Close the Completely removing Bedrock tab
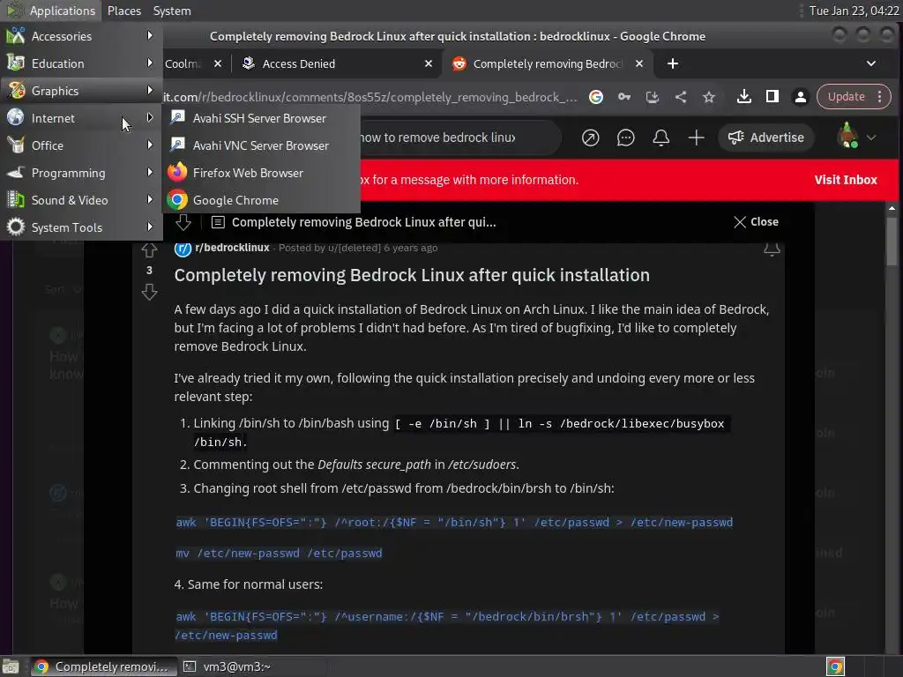 pos(638,63)
